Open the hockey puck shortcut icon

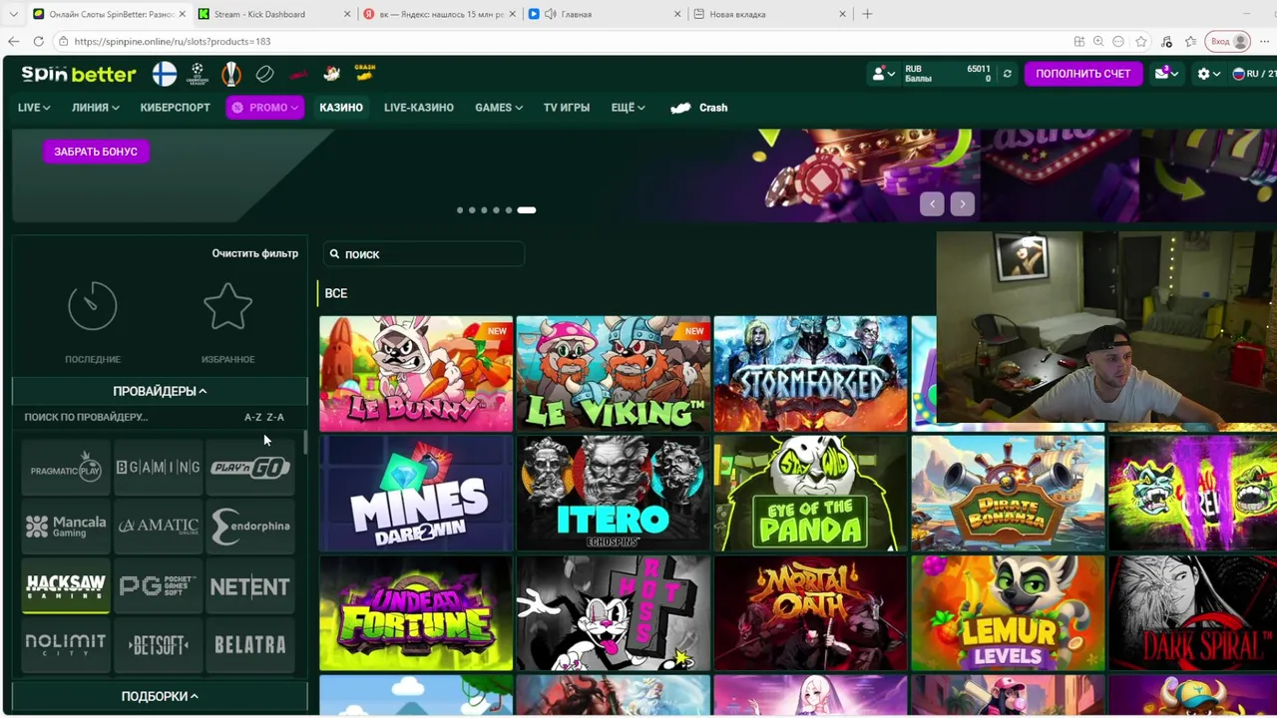tap(265, 74)
